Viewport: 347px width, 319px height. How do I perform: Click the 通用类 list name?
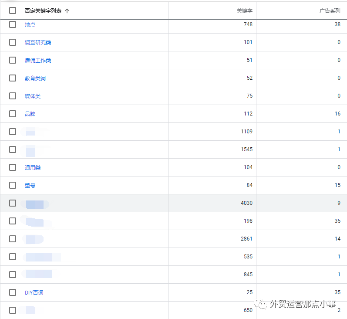(x=33, y=168)
